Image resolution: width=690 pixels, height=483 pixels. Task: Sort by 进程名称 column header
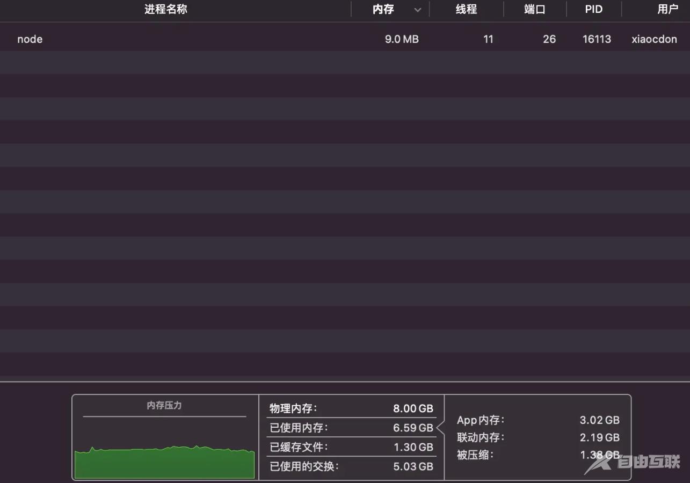[165, 9]
